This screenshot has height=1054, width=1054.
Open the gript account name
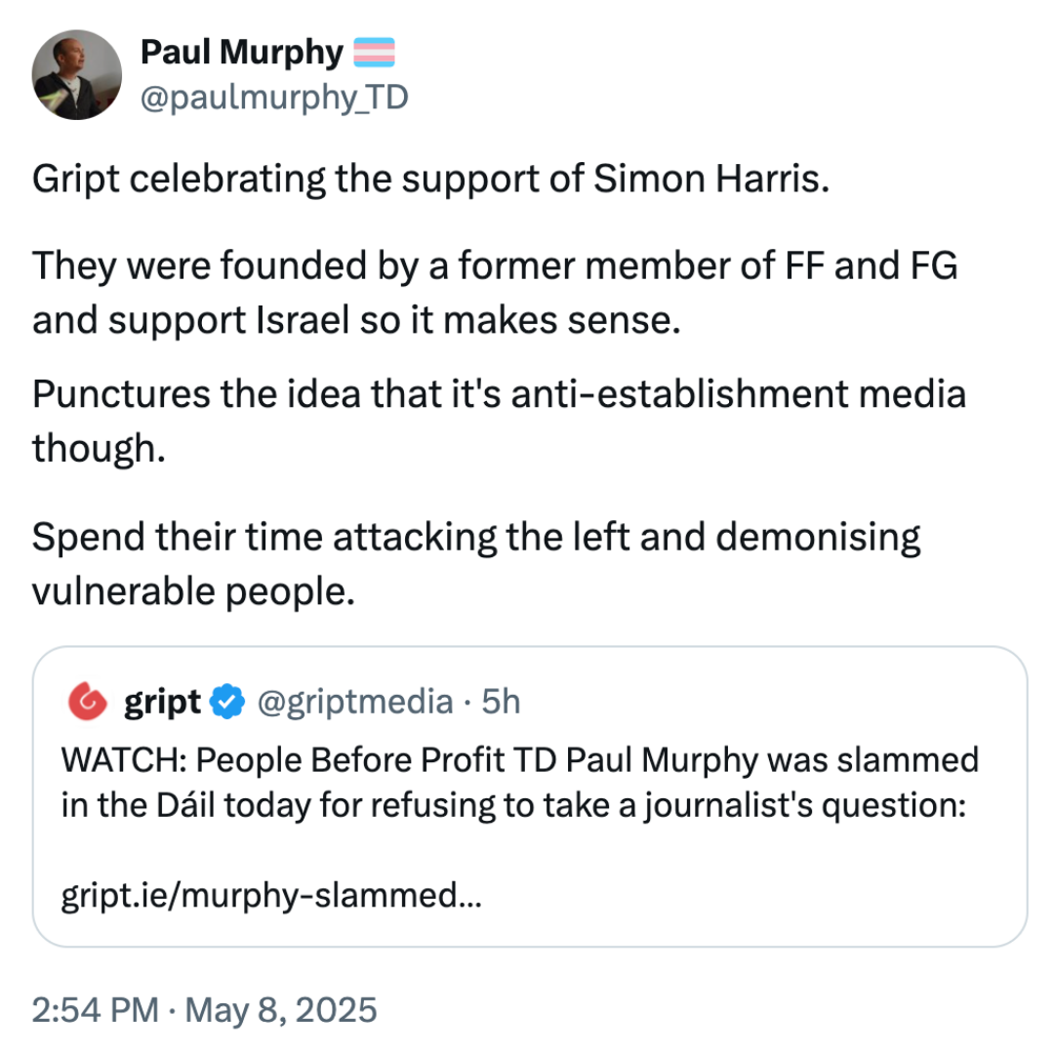point(162,702)
